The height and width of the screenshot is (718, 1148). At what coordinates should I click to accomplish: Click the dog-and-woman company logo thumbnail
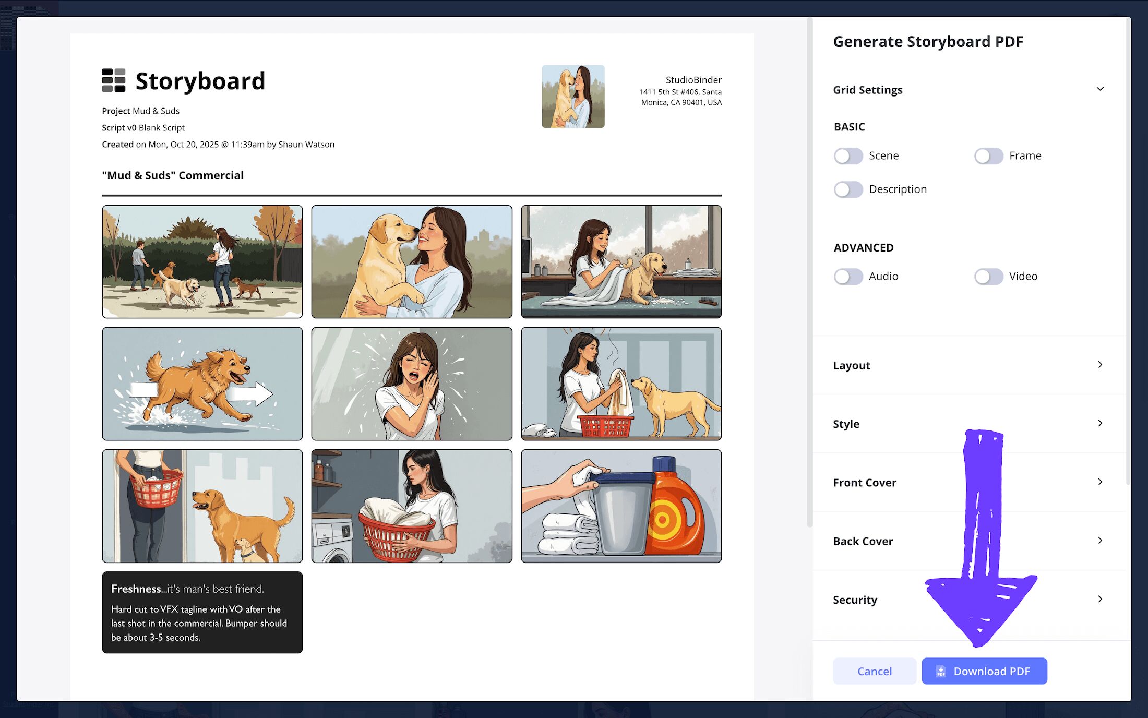point(573,97)
